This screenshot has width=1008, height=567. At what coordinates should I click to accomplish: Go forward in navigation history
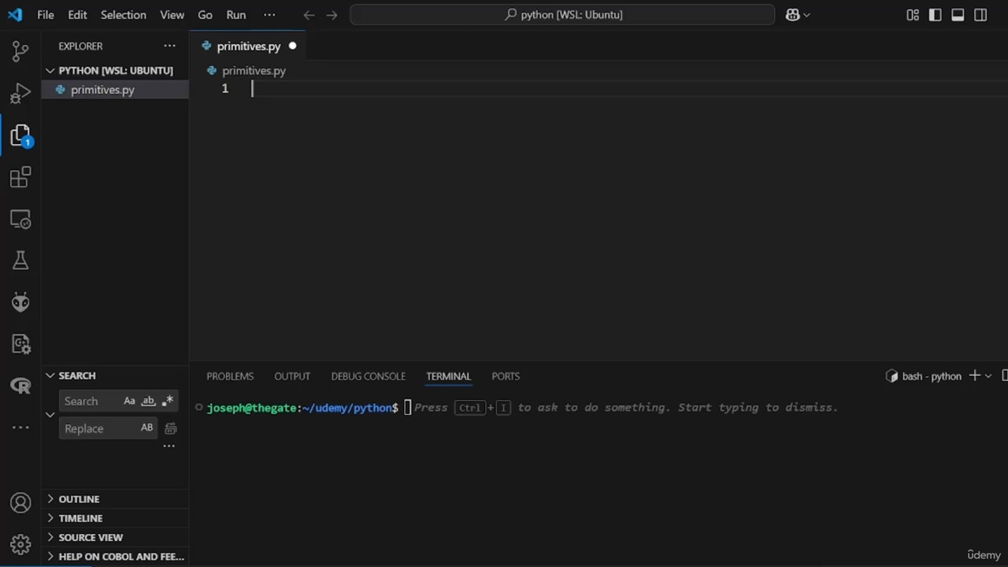pyautogui.click(x=332, y=15)
